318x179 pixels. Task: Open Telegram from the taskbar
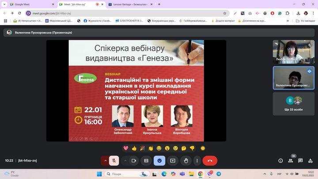coord(219,174)
